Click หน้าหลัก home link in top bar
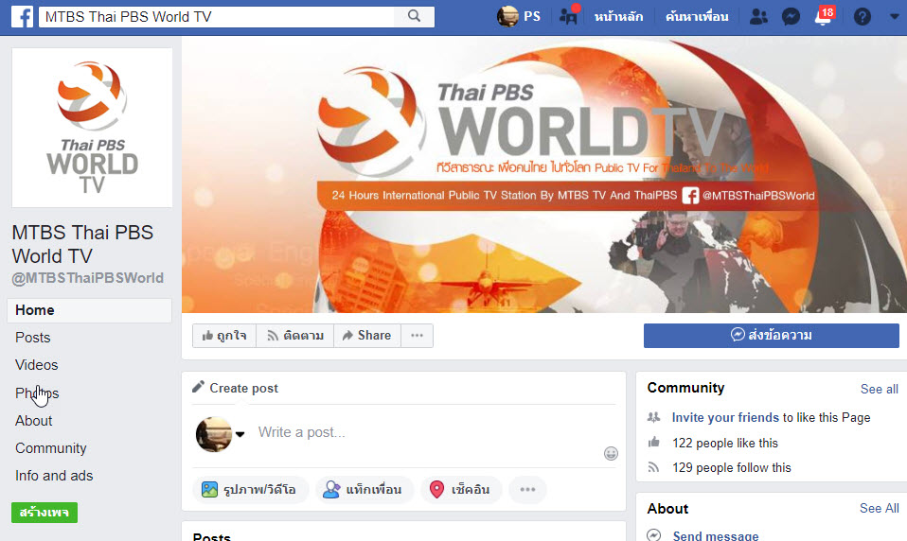This screenshot has height=541, width=907. point(618,17)
